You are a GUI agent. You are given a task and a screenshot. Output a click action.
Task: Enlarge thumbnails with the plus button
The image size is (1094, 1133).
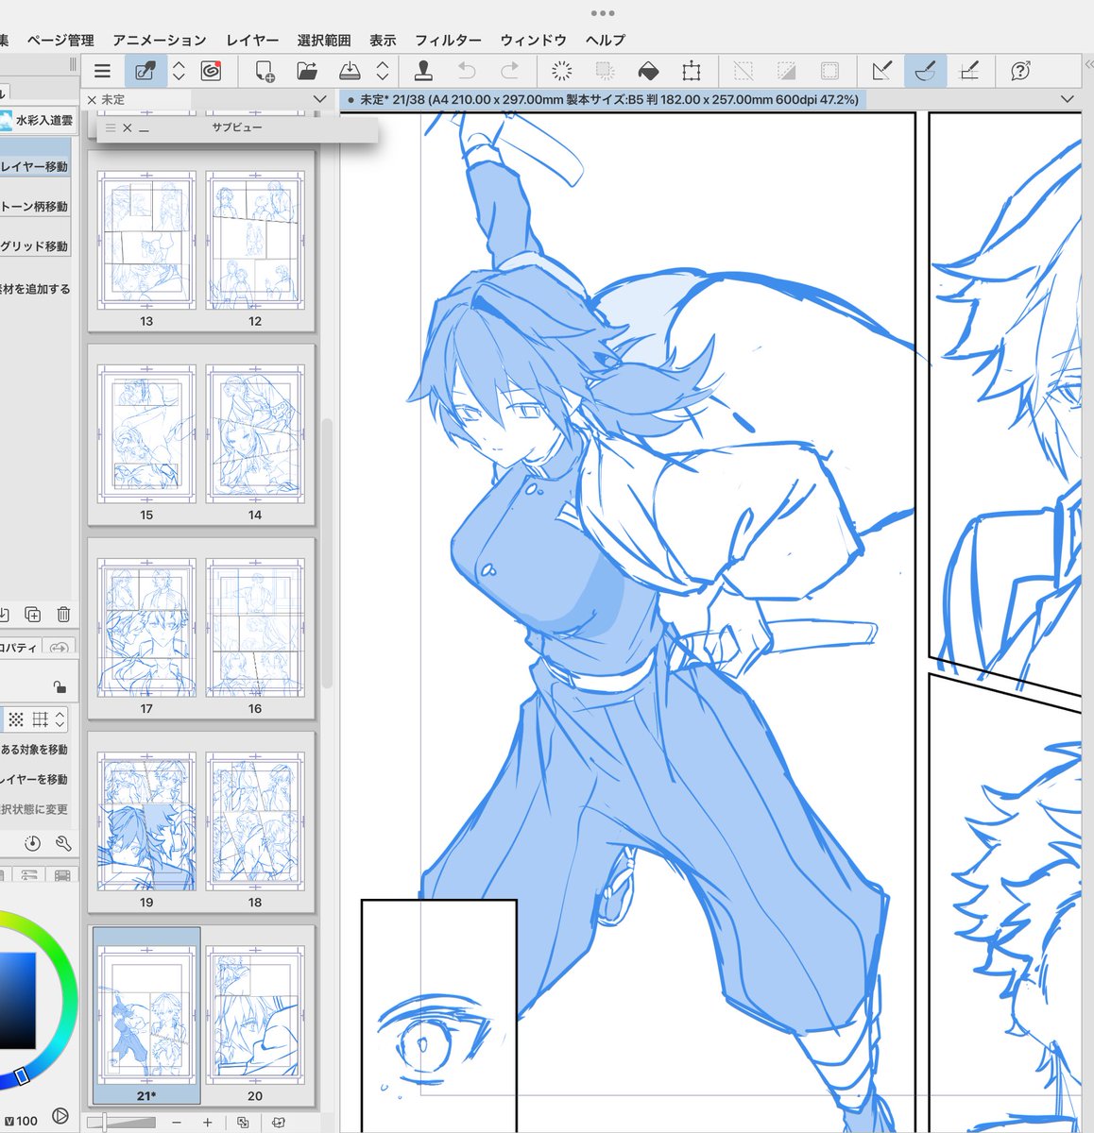coord(208,1122)
